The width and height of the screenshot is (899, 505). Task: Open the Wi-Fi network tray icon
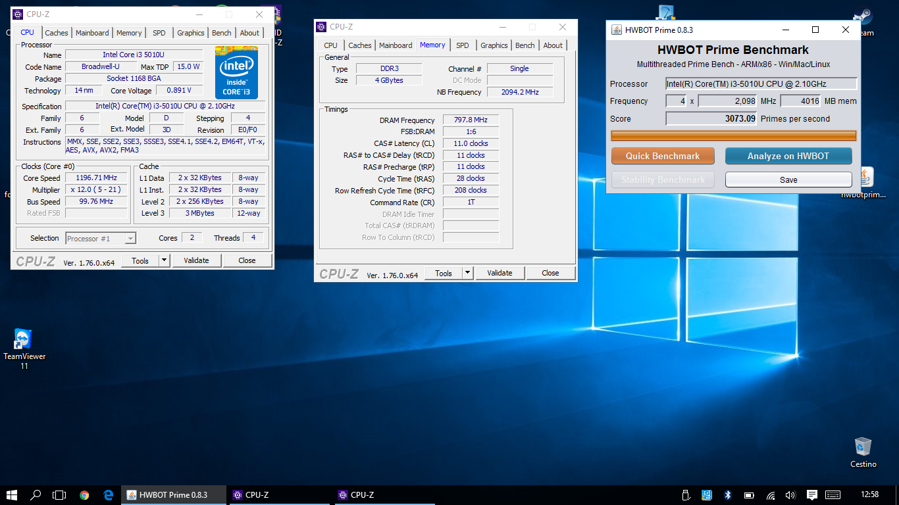click(x=771, y=495)
